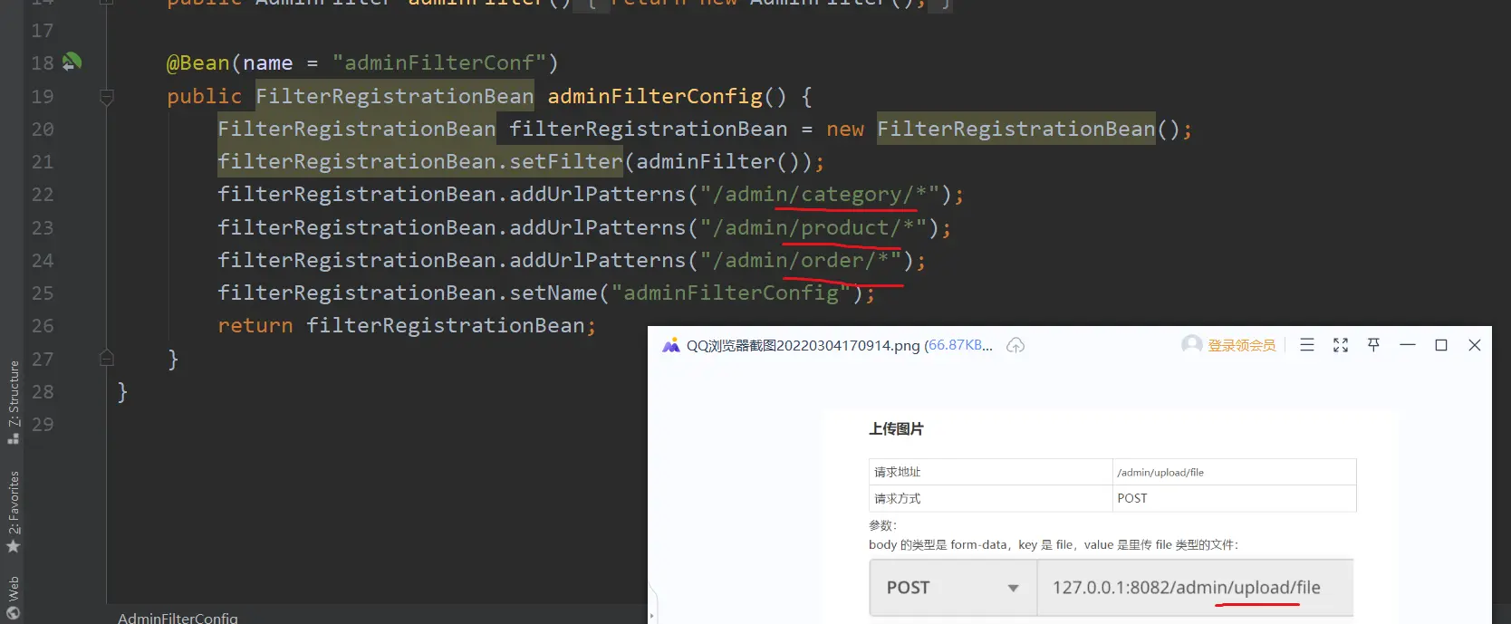Maximize the image viewer window

pos(1441,345)
